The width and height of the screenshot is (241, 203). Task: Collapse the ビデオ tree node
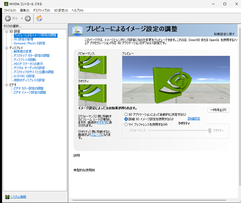pyautogui.click(x=7, y=85)
